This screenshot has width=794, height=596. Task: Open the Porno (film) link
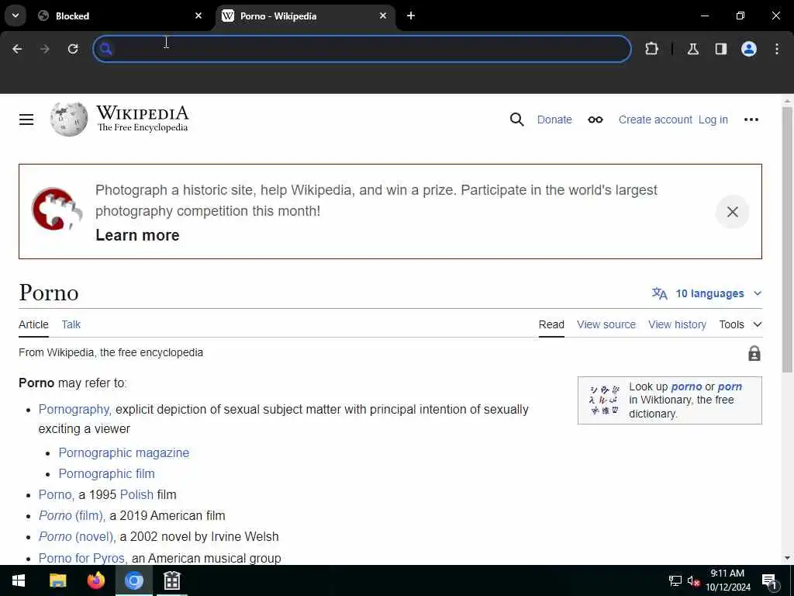[x=71, y=515]
